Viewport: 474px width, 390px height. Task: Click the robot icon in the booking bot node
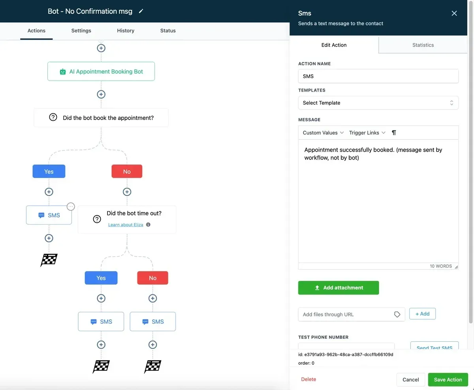[x=63, y=72]
